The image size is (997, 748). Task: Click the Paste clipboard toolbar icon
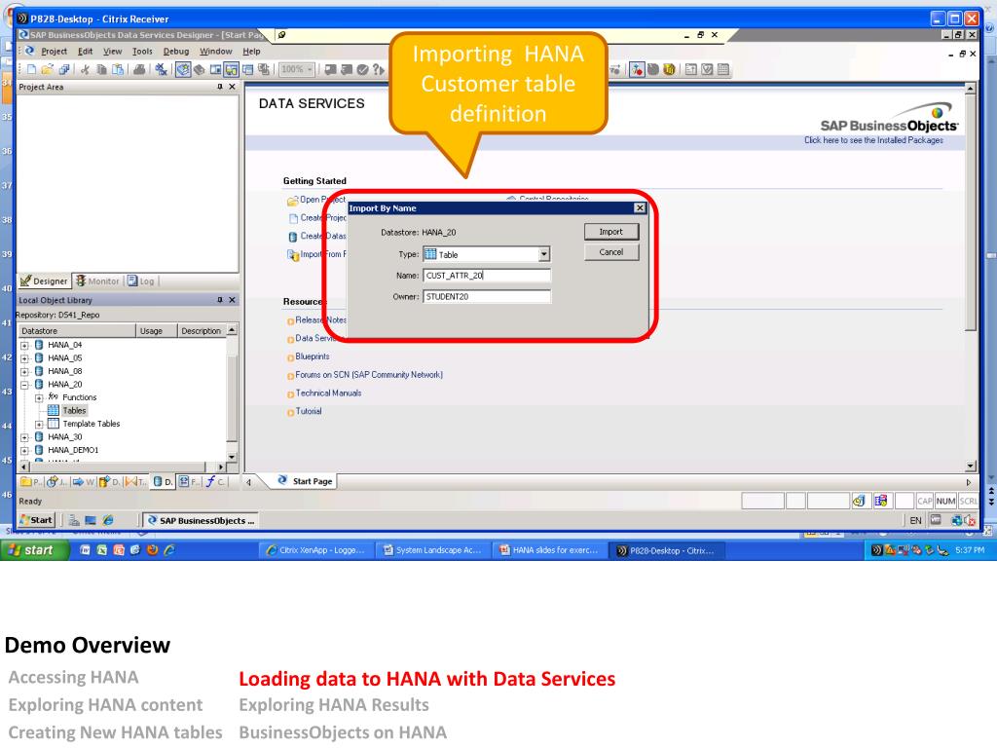point(118,69)
